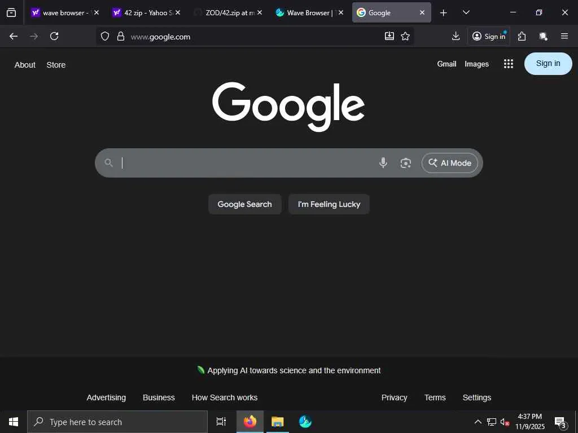
Task: Click the blue Google Sign in button
Action: tap(548, 64)
